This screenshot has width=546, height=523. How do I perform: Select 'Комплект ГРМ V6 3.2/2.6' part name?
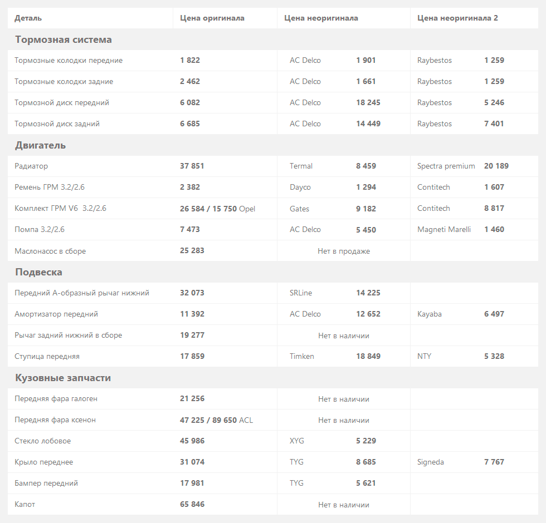pyautogui.click(x=60, y=208)
